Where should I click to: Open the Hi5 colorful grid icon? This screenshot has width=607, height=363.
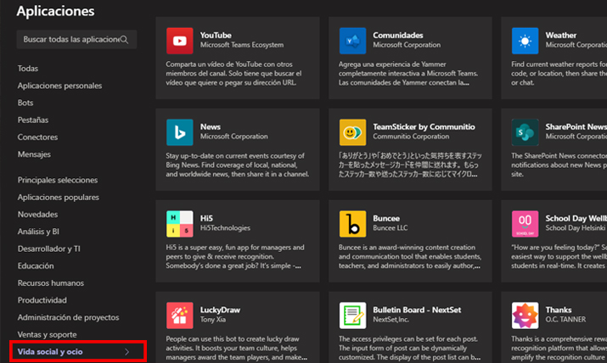[180, 224]
